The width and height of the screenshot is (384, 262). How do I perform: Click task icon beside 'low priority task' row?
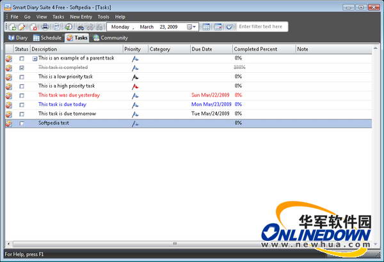point(9,77)
